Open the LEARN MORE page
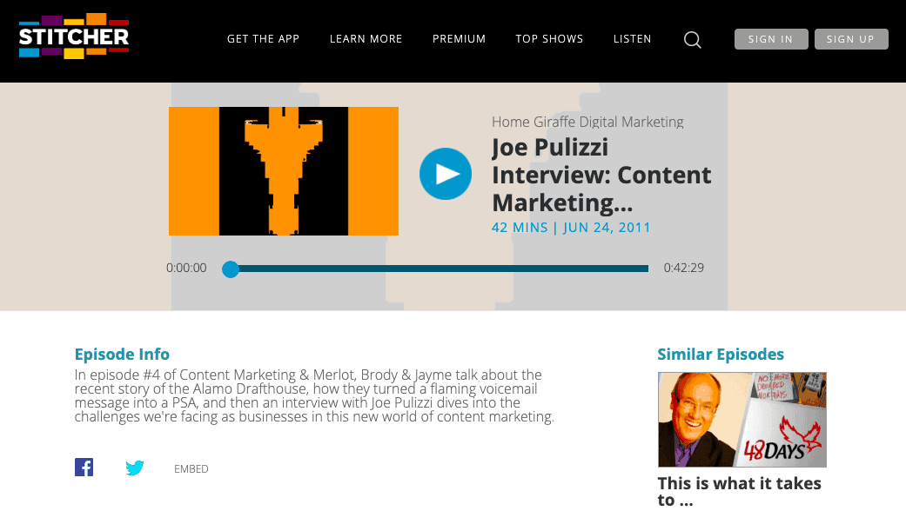The image size is (906, 511). [x=366, y=38]
